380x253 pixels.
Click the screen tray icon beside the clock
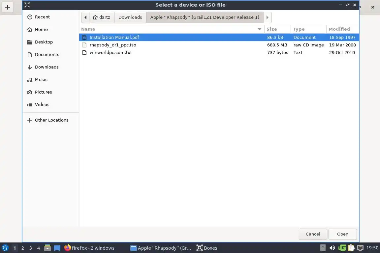(x=360, y=248)
